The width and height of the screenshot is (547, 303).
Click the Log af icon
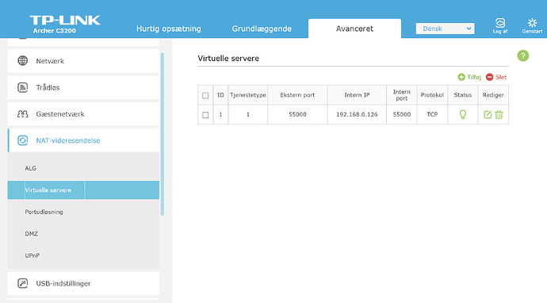[x=500, y=23]
